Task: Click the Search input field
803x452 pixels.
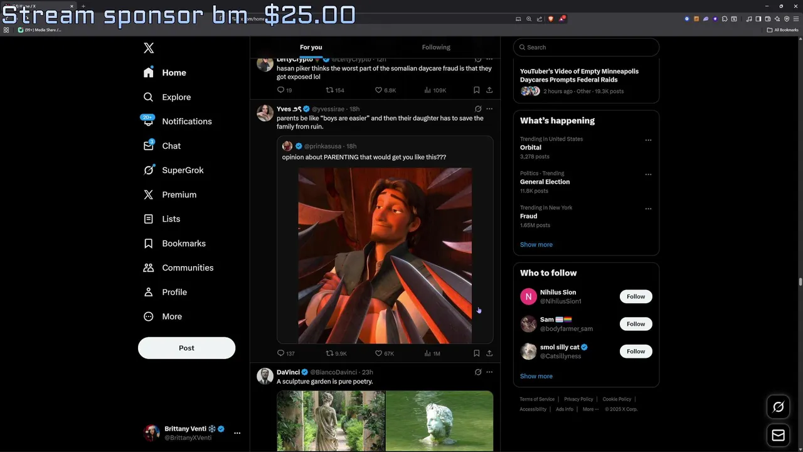Action: (586, 47)
